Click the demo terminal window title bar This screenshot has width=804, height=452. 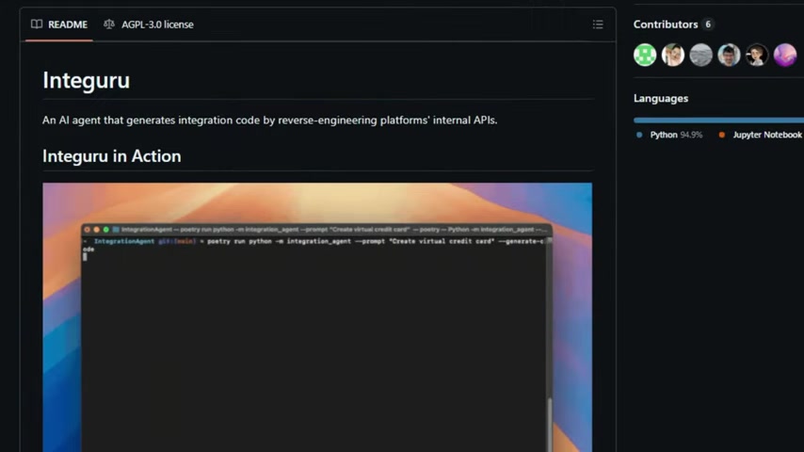click(317, 230)
